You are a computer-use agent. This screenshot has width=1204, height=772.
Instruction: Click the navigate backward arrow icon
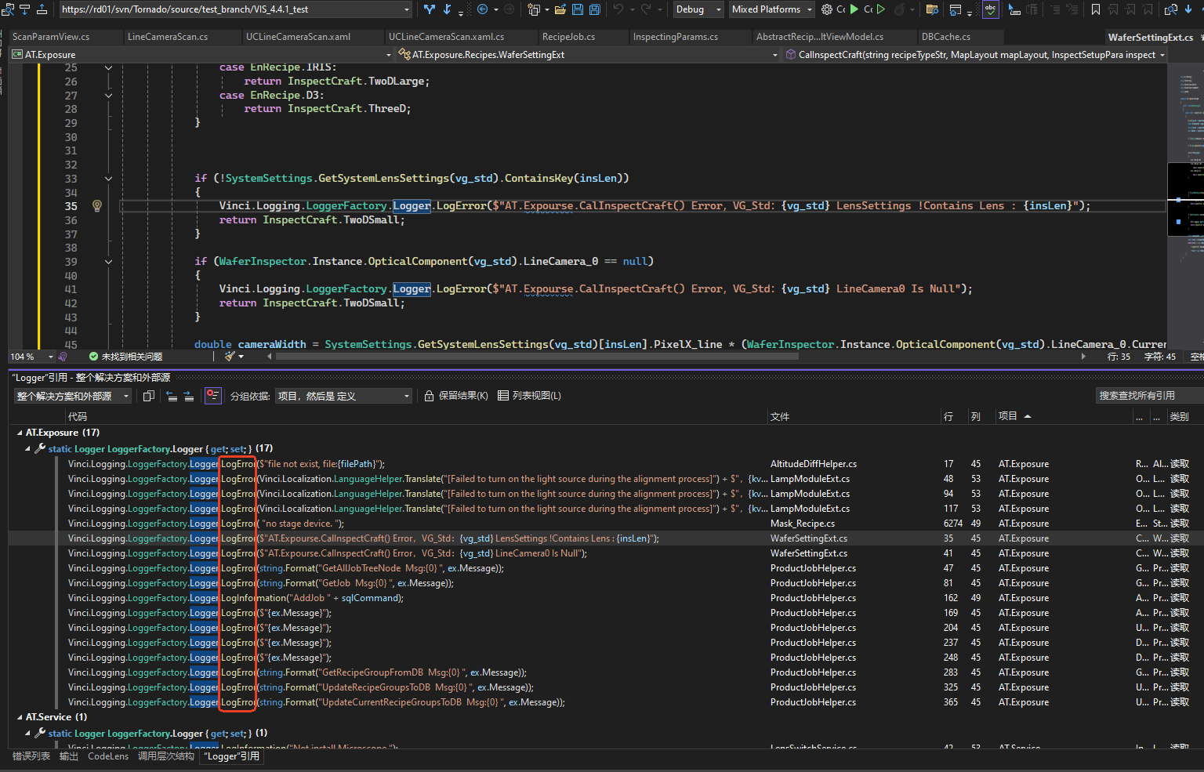tap(484, 9)
